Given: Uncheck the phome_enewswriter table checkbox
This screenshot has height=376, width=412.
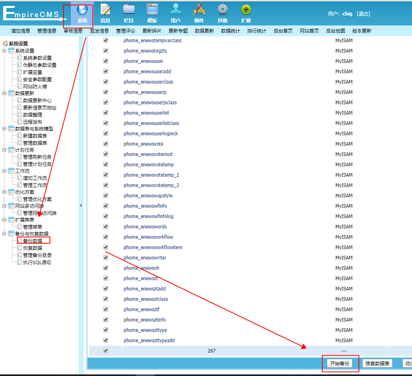Looking at the screenshot, I should pyautogui.click(x=106, y=257).
